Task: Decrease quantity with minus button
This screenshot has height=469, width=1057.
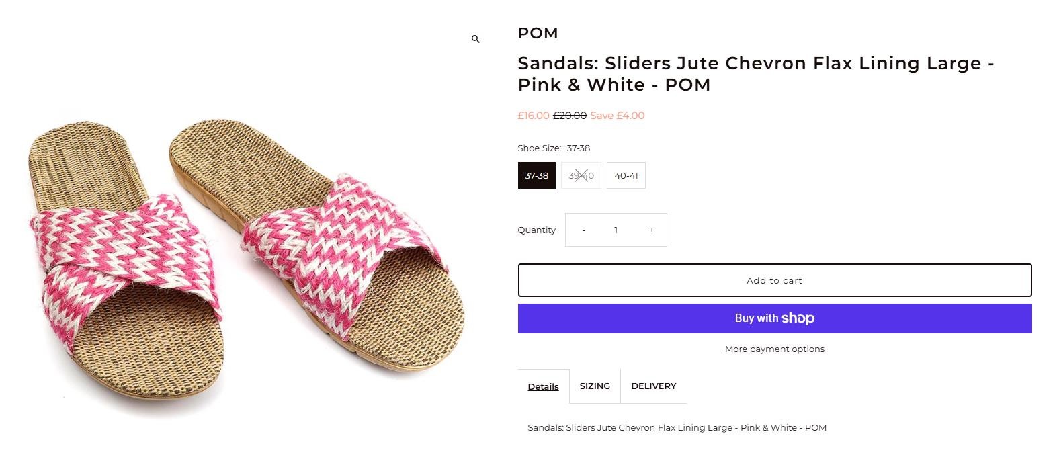Action: click(x=583, y=230)
